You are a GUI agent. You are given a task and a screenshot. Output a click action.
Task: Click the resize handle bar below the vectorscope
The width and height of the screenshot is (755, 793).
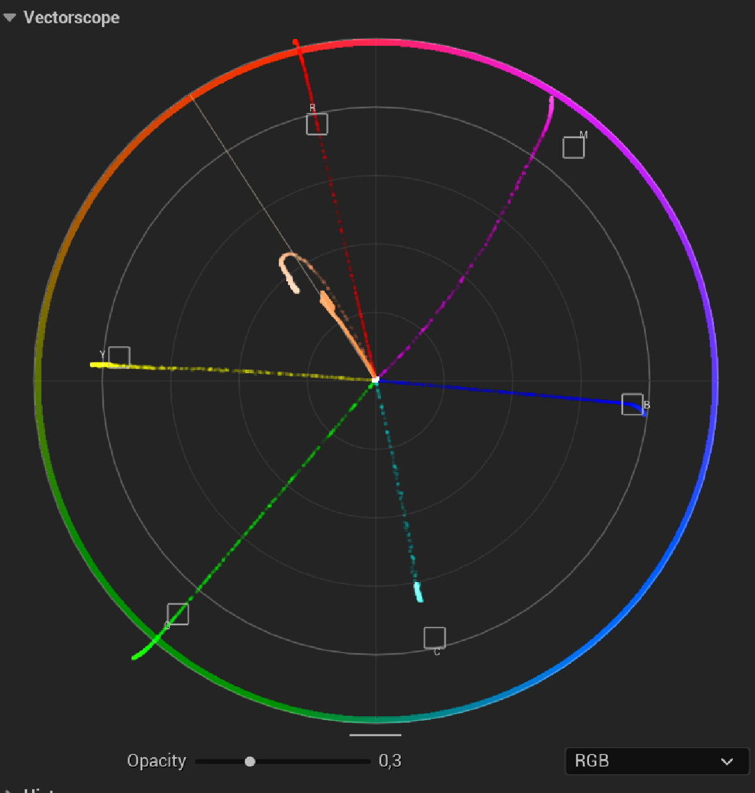click(376, 734)
